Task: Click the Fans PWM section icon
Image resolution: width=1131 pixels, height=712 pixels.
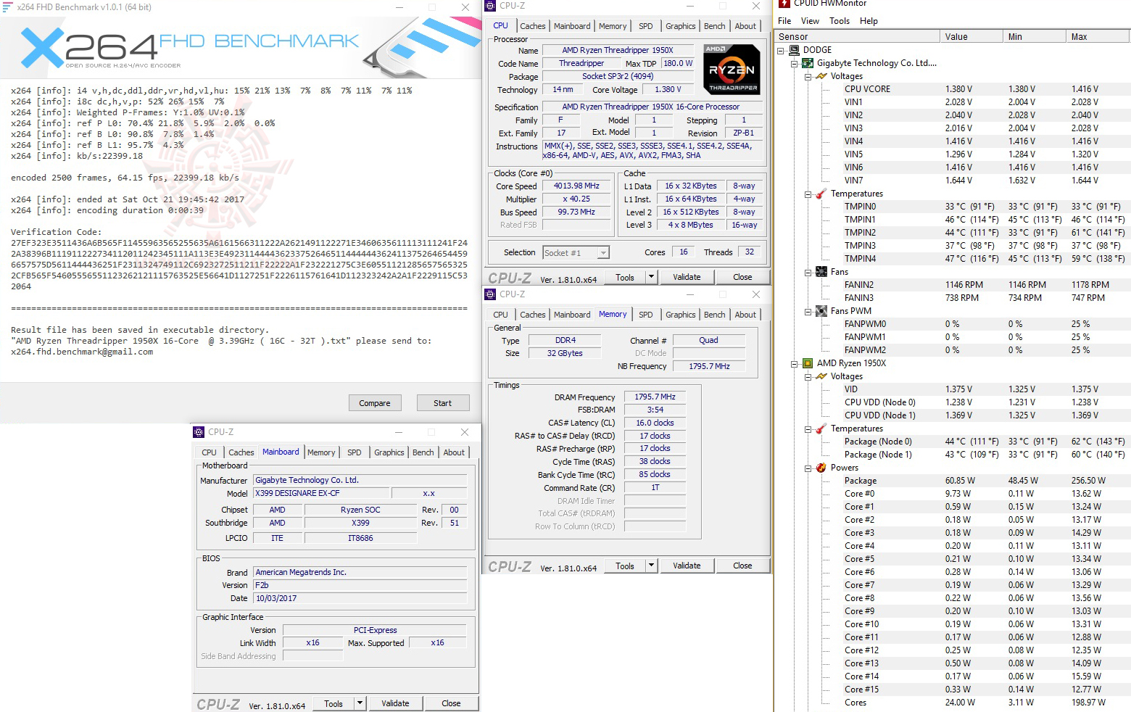Action: tap(821, 310)
